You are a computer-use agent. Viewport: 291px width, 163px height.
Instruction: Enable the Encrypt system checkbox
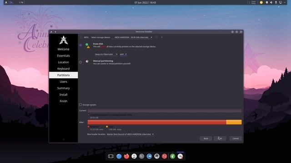click(80, 105)
